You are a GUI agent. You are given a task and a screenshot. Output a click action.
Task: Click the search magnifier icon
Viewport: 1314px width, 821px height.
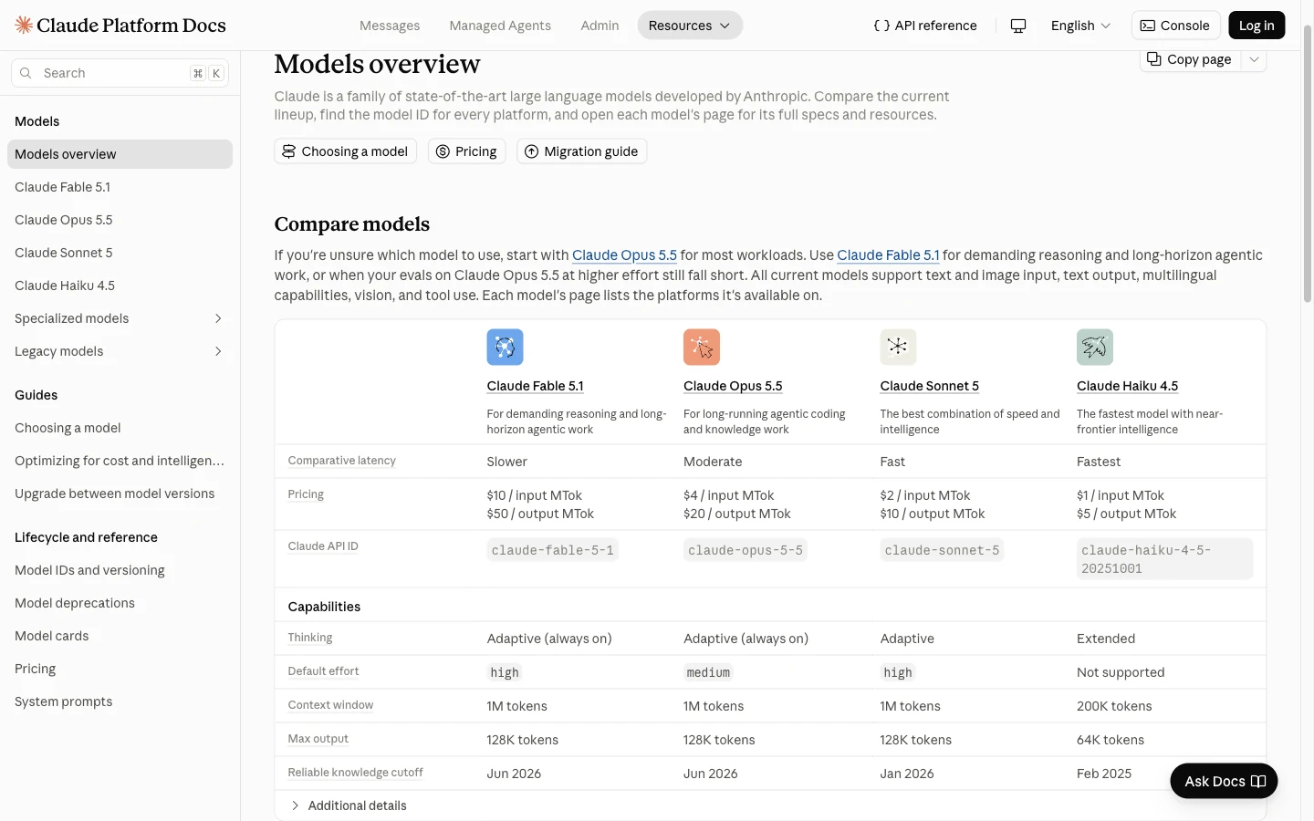tap(26, 73)
